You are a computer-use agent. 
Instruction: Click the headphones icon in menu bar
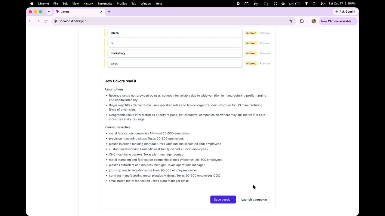click(275, 4)
